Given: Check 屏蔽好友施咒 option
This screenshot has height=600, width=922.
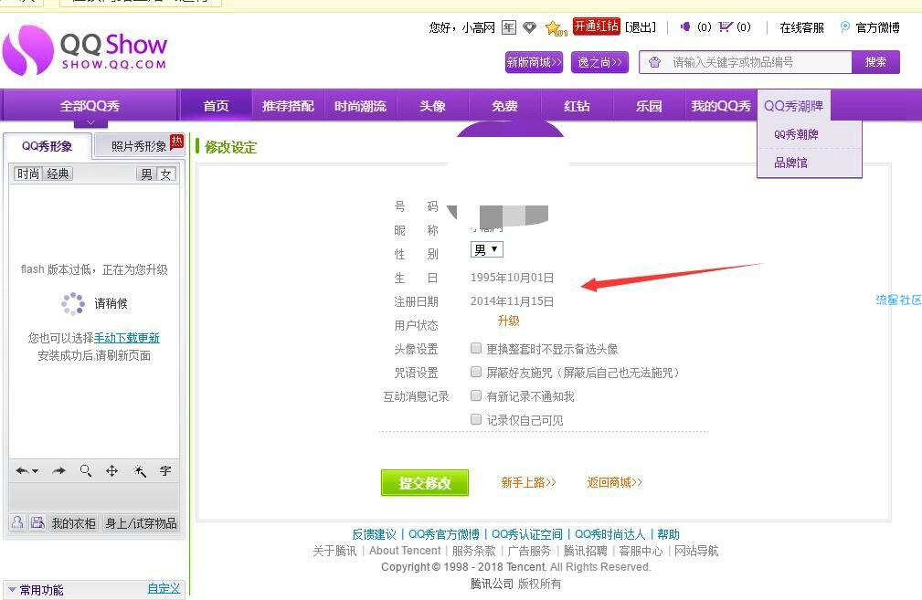Looking at the screenshot, I should tap(476, 372).
